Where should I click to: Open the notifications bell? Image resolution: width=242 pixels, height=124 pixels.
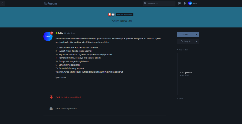(x=184, y=3)
